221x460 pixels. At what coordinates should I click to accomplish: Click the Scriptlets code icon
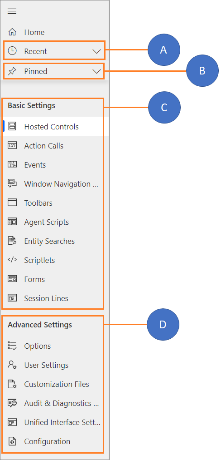pyautogui.click(x=12, y=260)
